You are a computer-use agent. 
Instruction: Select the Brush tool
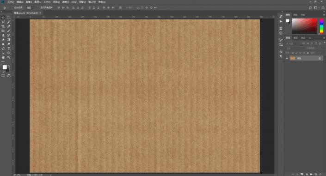click(9, 31)
